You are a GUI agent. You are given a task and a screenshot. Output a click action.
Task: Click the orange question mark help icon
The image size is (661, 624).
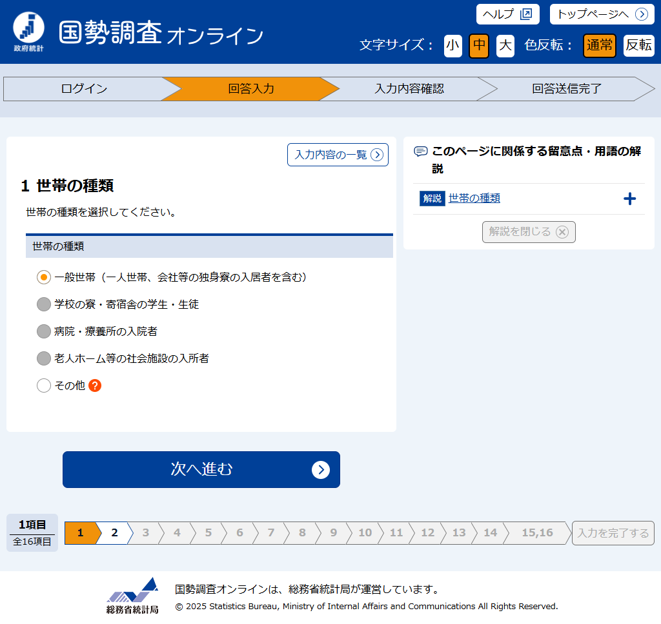click(95, 385)
